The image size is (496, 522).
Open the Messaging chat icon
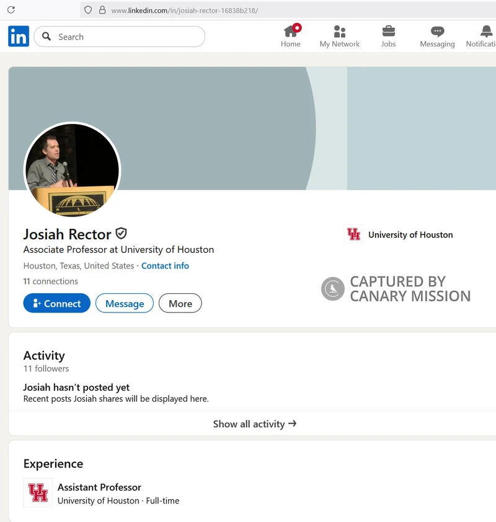click(437, 31)
